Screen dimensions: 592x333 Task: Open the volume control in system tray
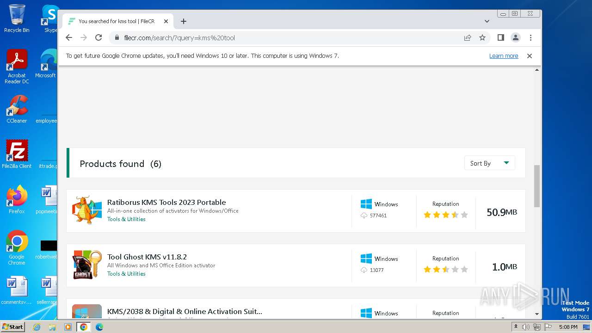pyautogui.click(x=526, y=327)
